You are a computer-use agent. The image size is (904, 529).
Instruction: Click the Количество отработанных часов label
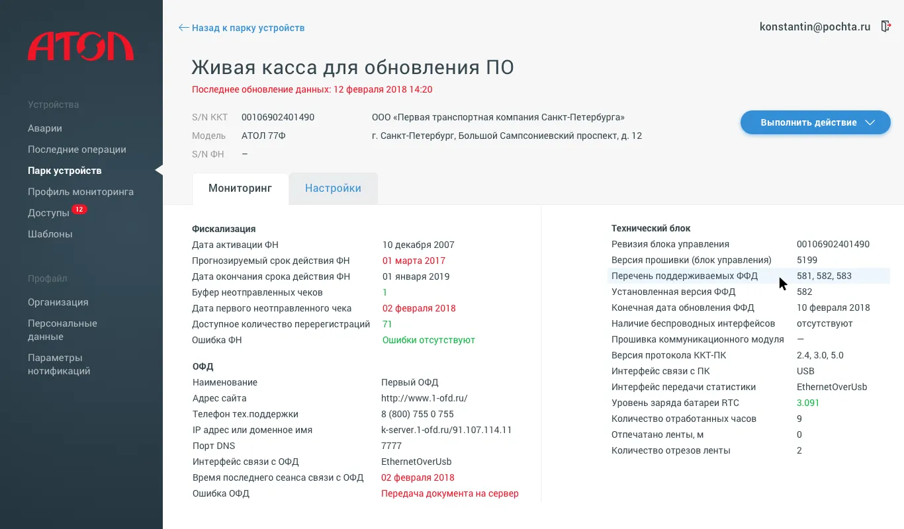[684, 419]
